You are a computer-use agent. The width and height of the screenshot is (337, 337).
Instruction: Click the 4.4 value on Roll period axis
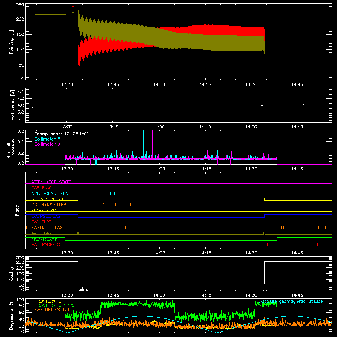tap(21, 91)
